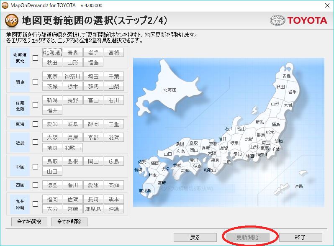Screen dimensions: 334x246
Task: Select the 栃木 prefecture button
Action: tap(73, 86)
